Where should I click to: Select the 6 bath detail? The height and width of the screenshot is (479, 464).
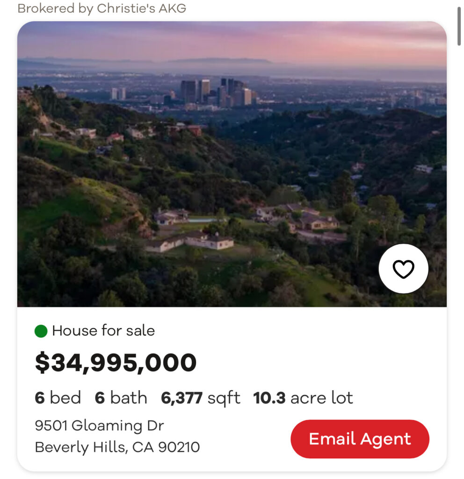point(121,398)
